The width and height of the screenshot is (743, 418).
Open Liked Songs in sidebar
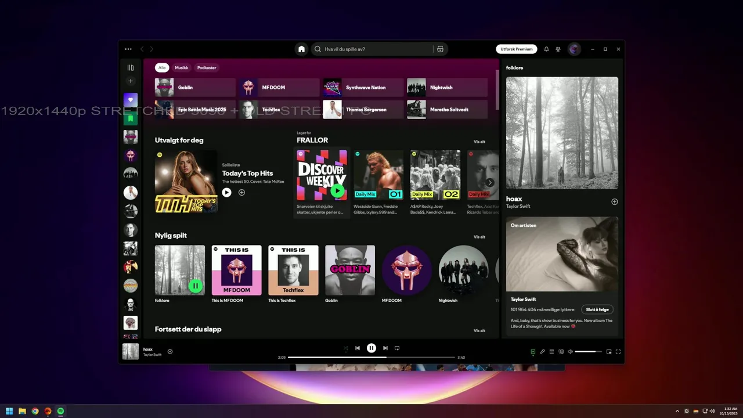click(131, 100)
